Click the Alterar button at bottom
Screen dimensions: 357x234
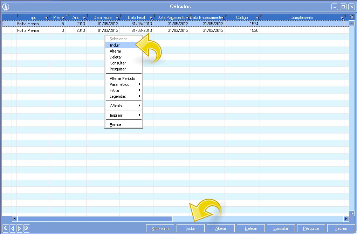click(x=221, y=228)
